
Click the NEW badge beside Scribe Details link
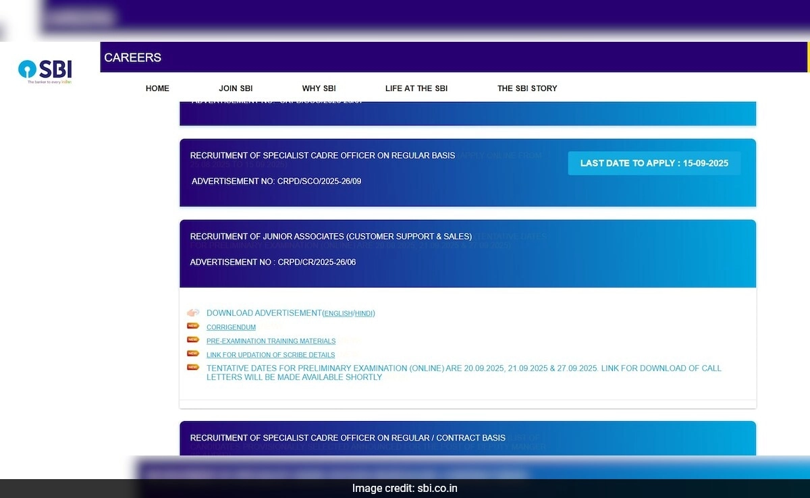pyautogui.click(x=193, y=354)
